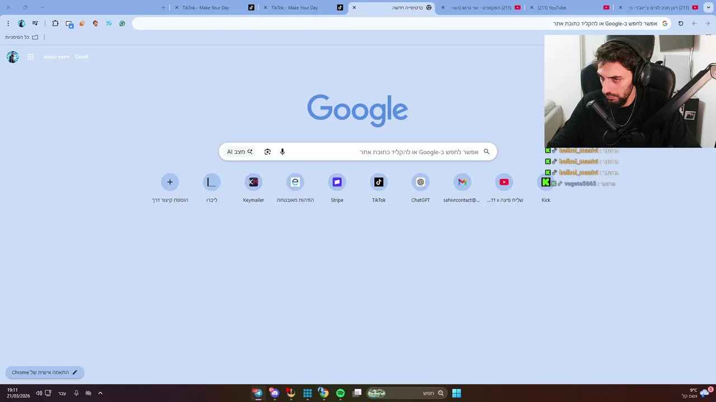Screen dimensions: 716x402
Task: Click the orange extension icon in toolbar
Action: click(x=82, y=23)
